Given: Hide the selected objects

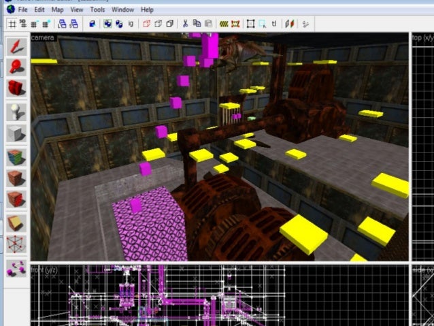Looking at the screenshot, I should click(146, 24).
